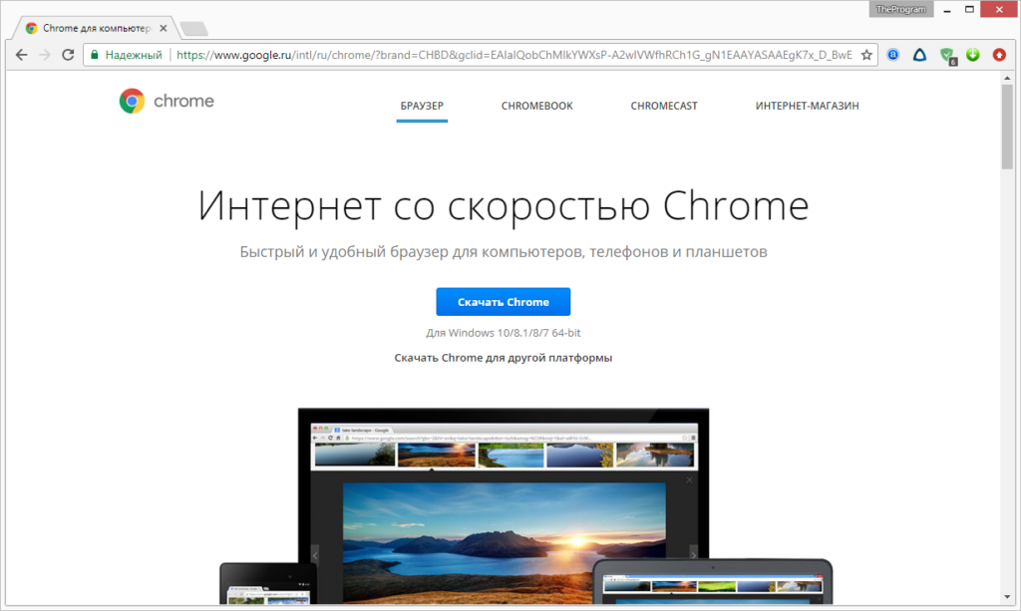Click the Интернет со скоростью Chrome heading
The image size is (1021, 611).
[x=504, y=205]
